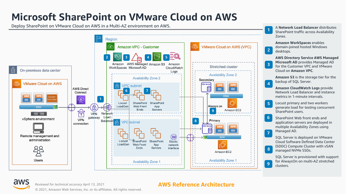Click the 'Microsoft SharePoint on VMware Cloud on AWS' title
Viewport: 346px width, 194px height.
point(124,17)
